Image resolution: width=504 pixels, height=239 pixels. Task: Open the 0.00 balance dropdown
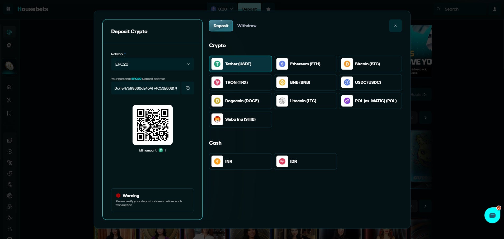tap(222, 9)
